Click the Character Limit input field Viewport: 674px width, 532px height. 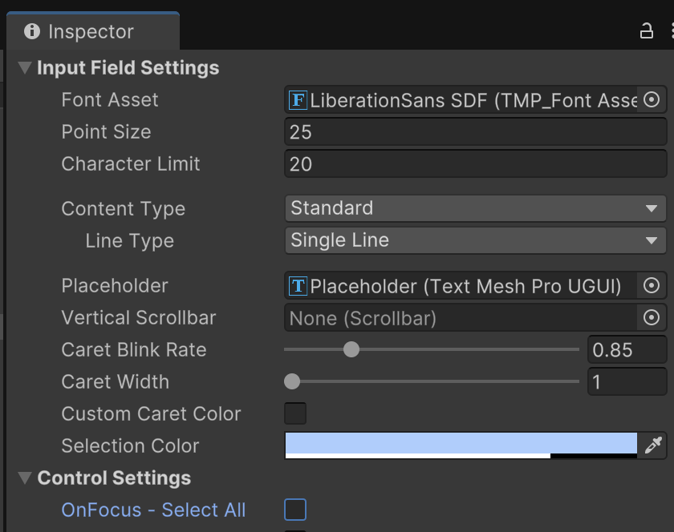point(475,164)
